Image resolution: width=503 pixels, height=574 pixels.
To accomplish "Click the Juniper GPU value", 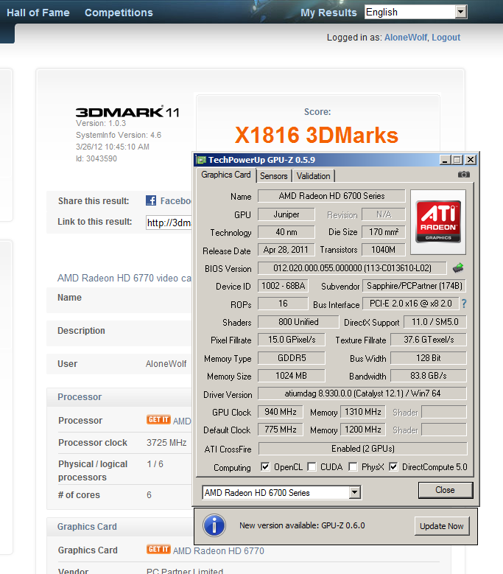I will point(286,214).
